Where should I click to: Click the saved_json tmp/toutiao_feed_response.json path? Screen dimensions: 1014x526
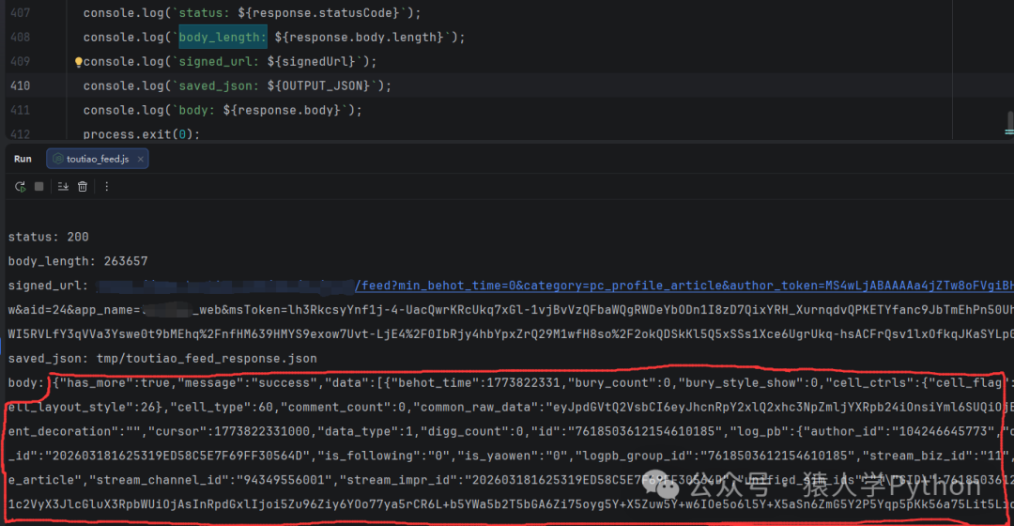pos(207,359)
